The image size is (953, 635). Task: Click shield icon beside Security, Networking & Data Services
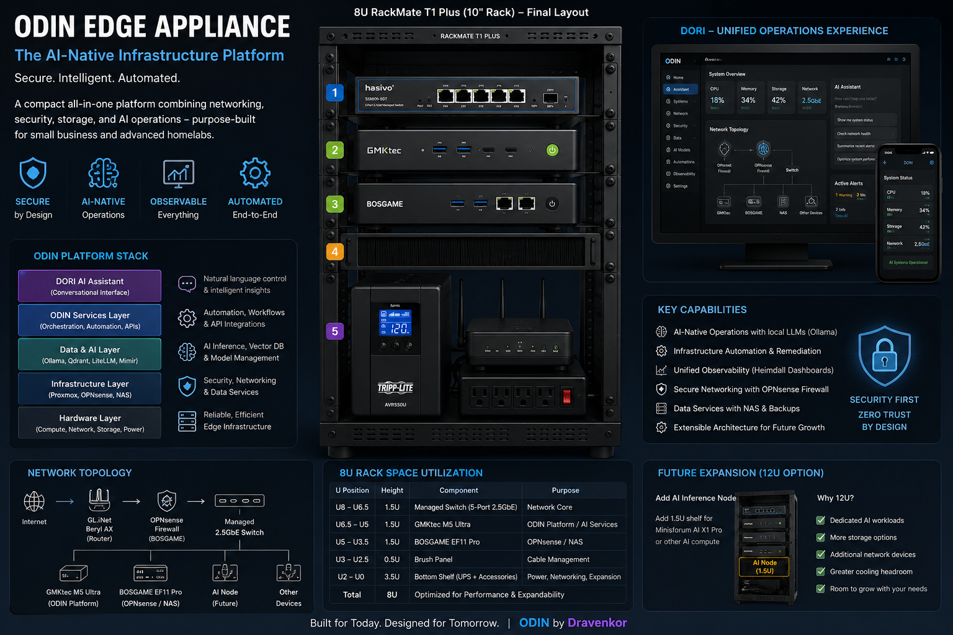(187, 386)
